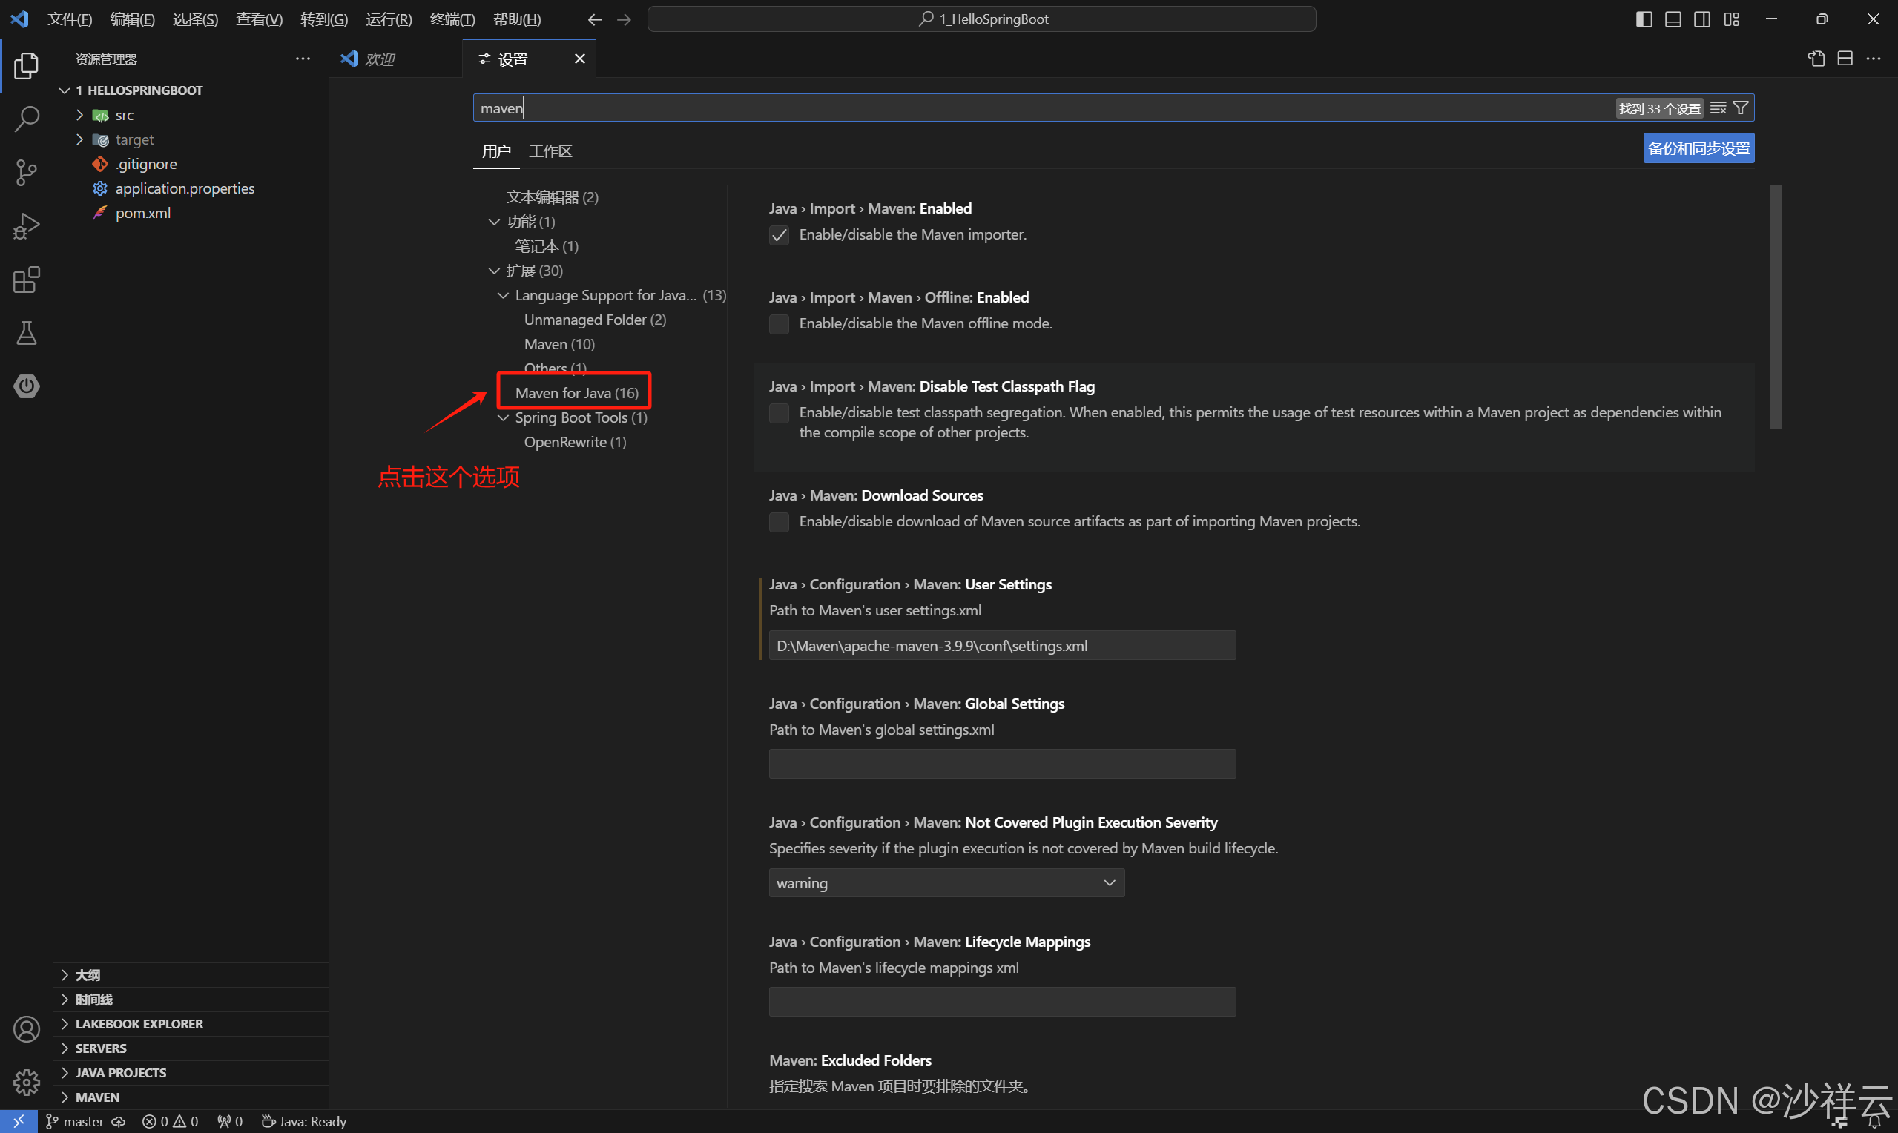
Task: Open the 文件(F) menu
Action: pos(70,19)
